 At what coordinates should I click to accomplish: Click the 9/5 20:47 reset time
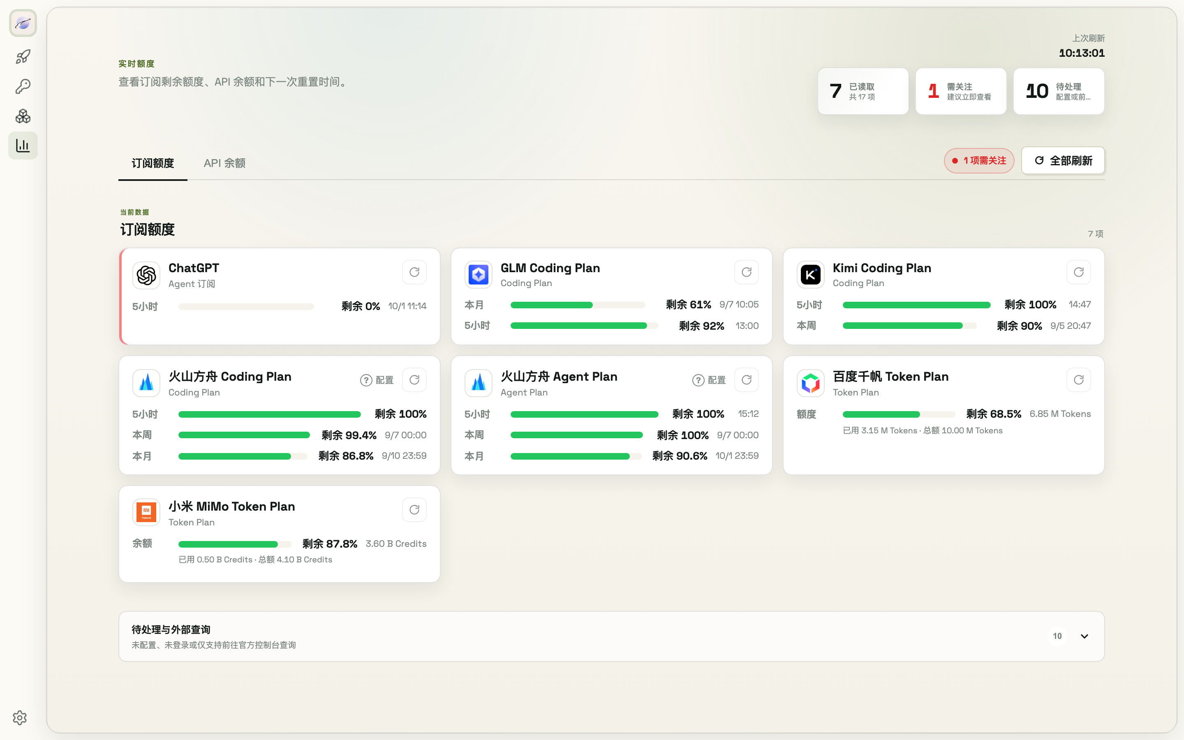click(1071, 326)
